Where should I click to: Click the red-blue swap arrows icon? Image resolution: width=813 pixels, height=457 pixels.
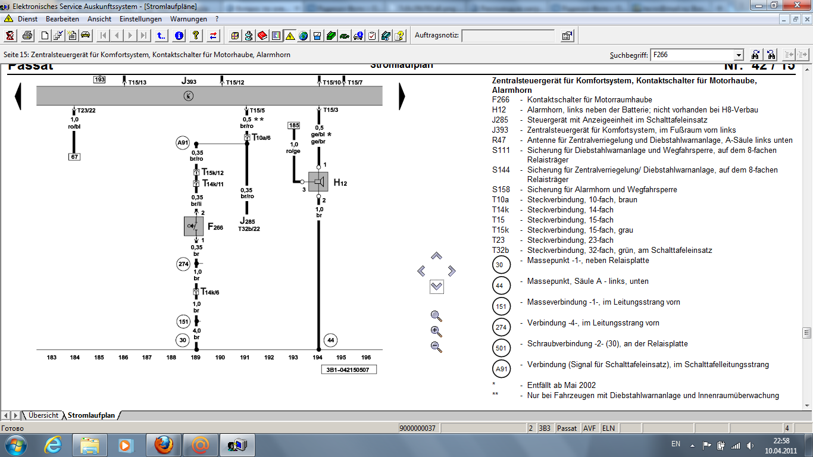click(x=214, y=36)
